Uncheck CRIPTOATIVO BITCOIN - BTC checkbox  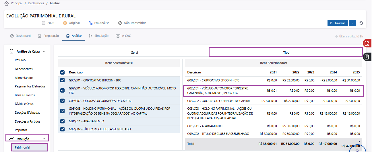point(63,80)
